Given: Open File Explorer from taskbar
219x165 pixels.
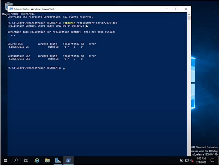Looking at the screenshot, I should click(47, 160).
